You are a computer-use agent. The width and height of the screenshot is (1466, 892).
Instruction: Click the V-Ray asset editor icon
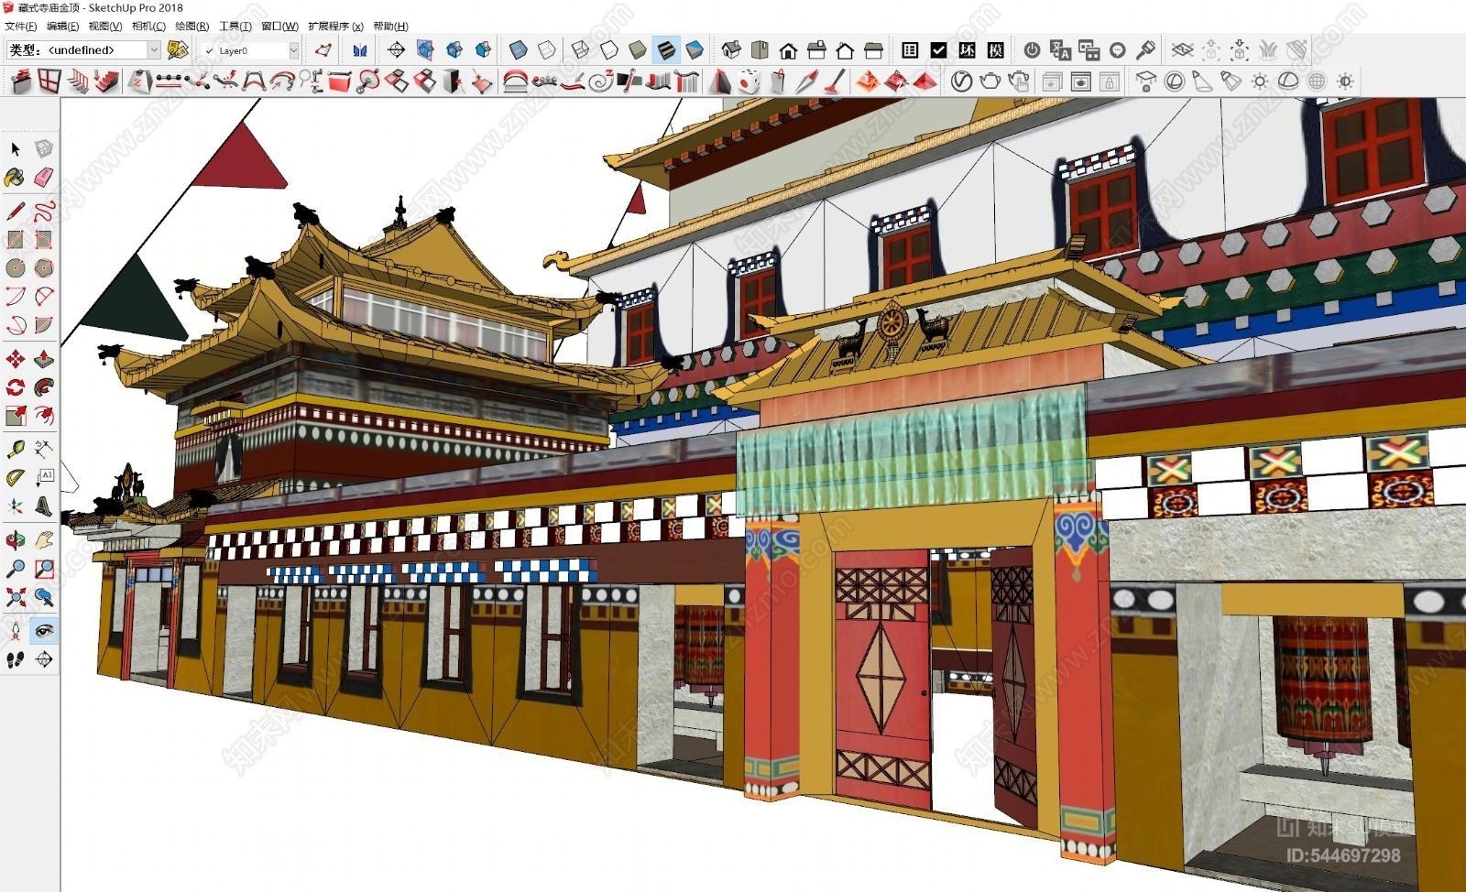(961, 82)
